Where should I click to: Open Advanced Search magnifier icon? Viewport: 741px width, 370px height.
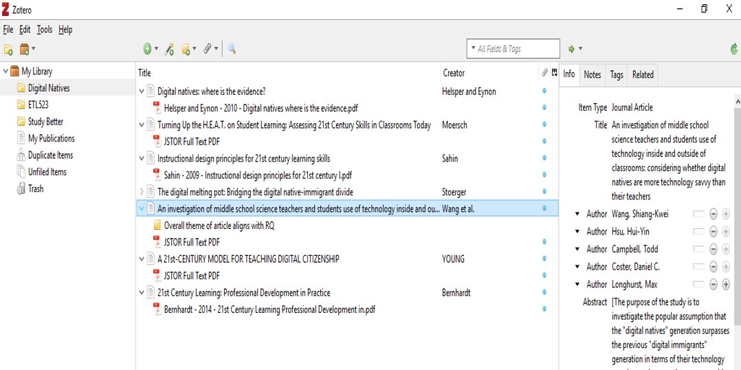pyautogui.click(x=232, y=48)
